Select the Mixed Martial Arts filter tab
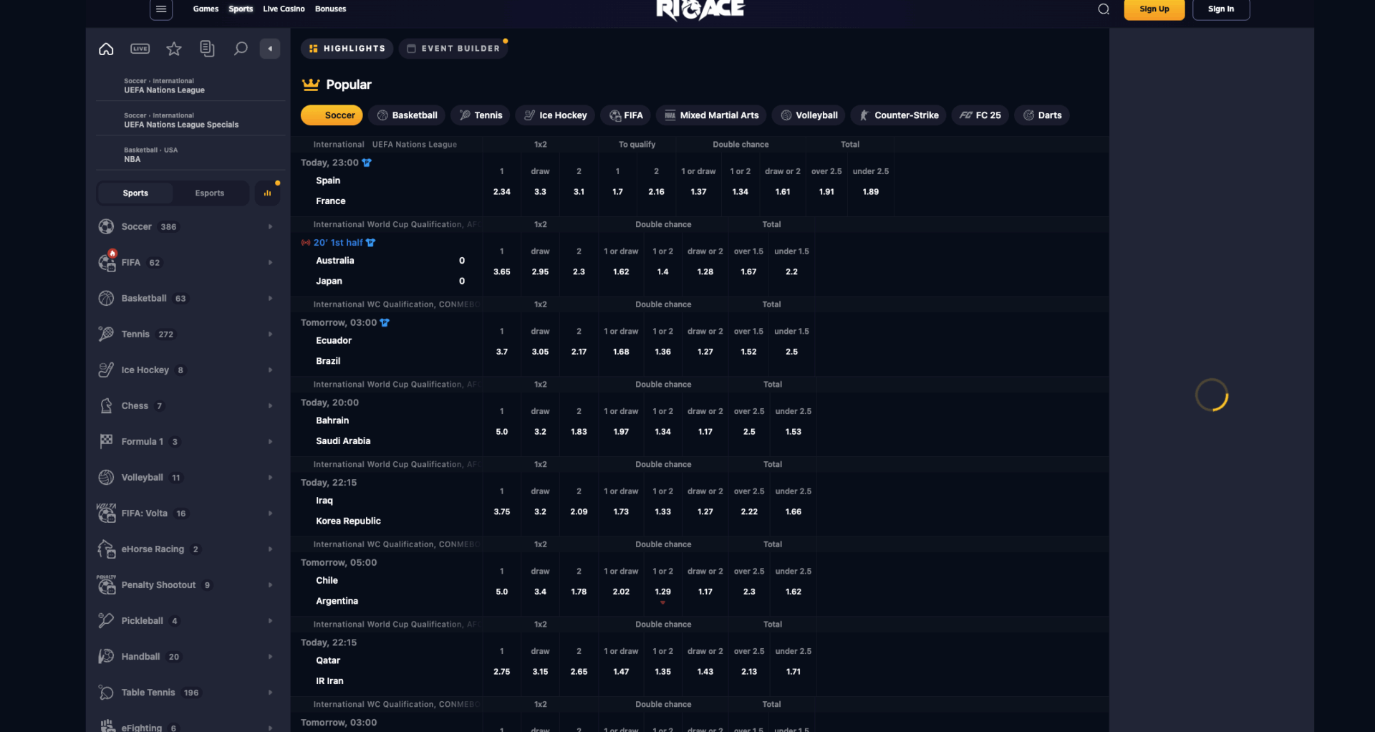Viewport: 1375px width, 732px height. coord(711,115)
